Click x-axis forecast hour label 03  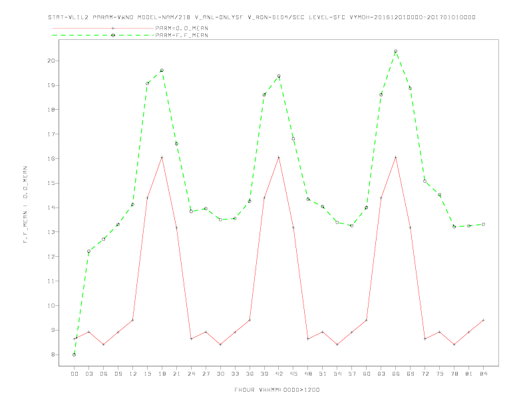[88, 374]
